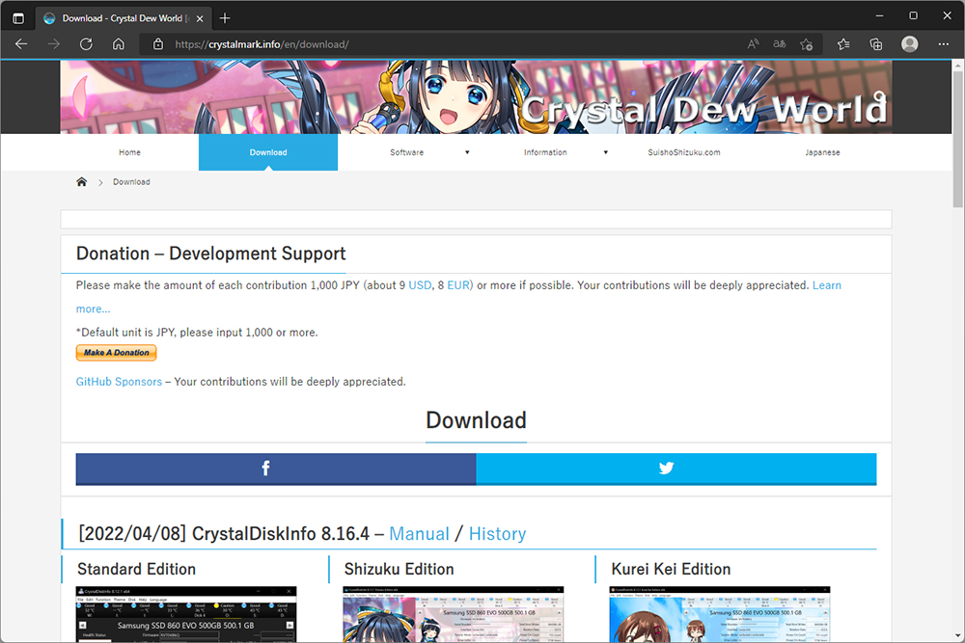Open the tab actions menu icon
Viewport: 965px width, 643px height.
tap(18, 17)
